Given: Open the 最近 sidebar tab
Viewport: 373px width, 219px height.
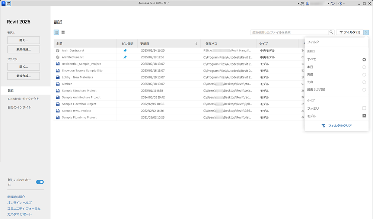Looking at the screenshot, I should [25, 90].
